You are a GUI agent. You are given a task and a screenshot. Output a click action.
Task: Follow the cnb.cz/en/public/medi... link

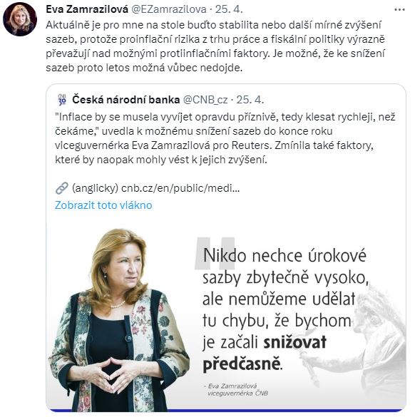180,188
